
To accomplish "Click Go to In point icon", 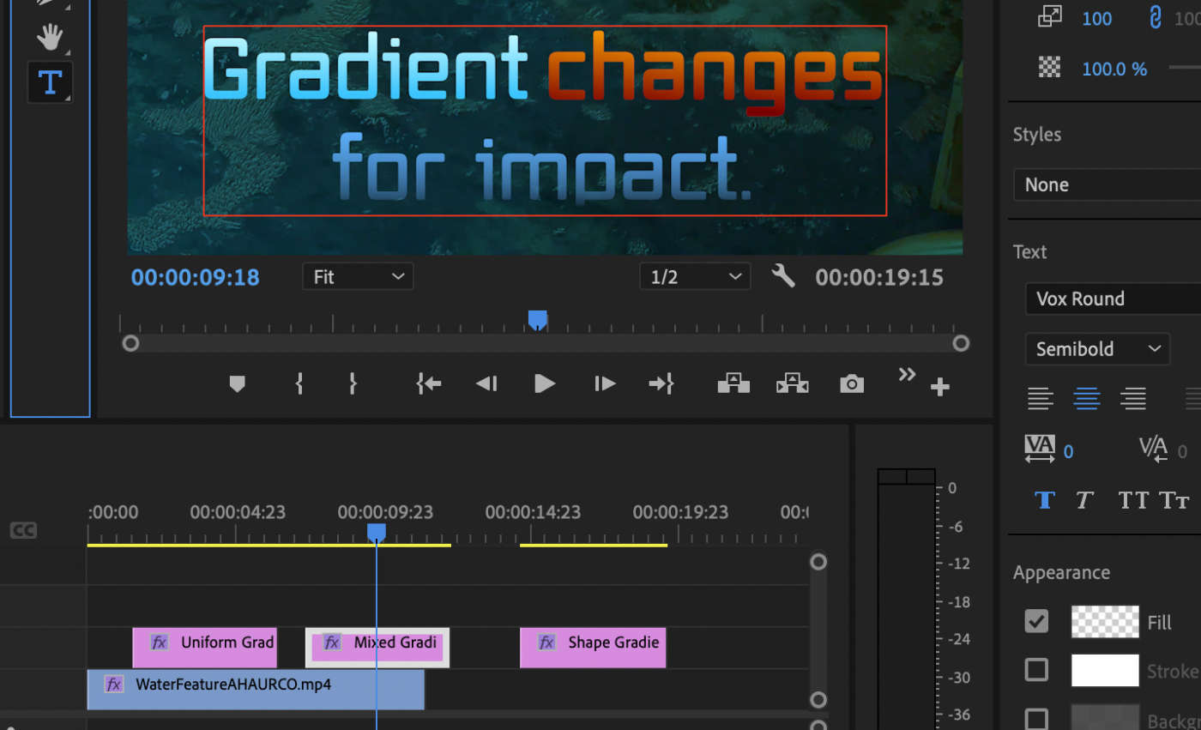I will [428, 384].
